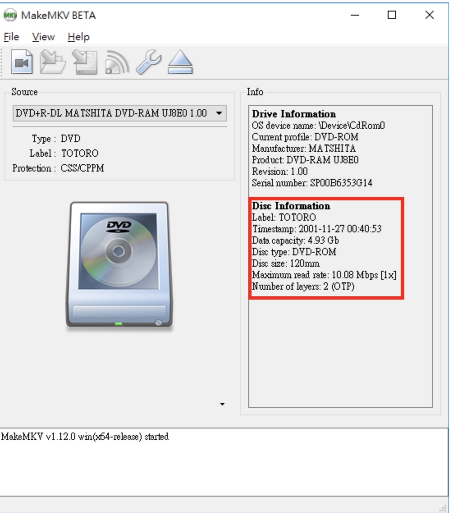Screen dimensions: 453x513
Task: Maximize the MakeMKV window
Action: 392,16
